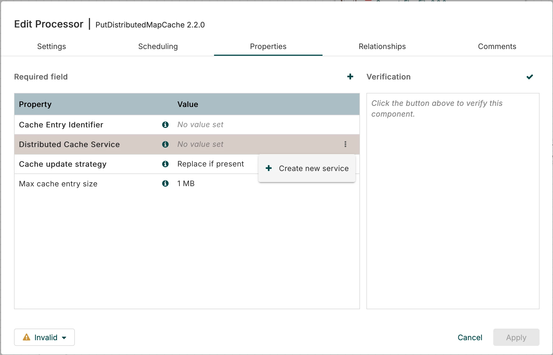The height and width of the screenshot is (355, 553).
Task: Select Create new service menu item
Action: [x=307, y=168]
